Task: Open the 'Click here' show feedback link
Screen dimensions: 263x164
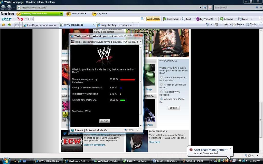Action: (154, 142)
